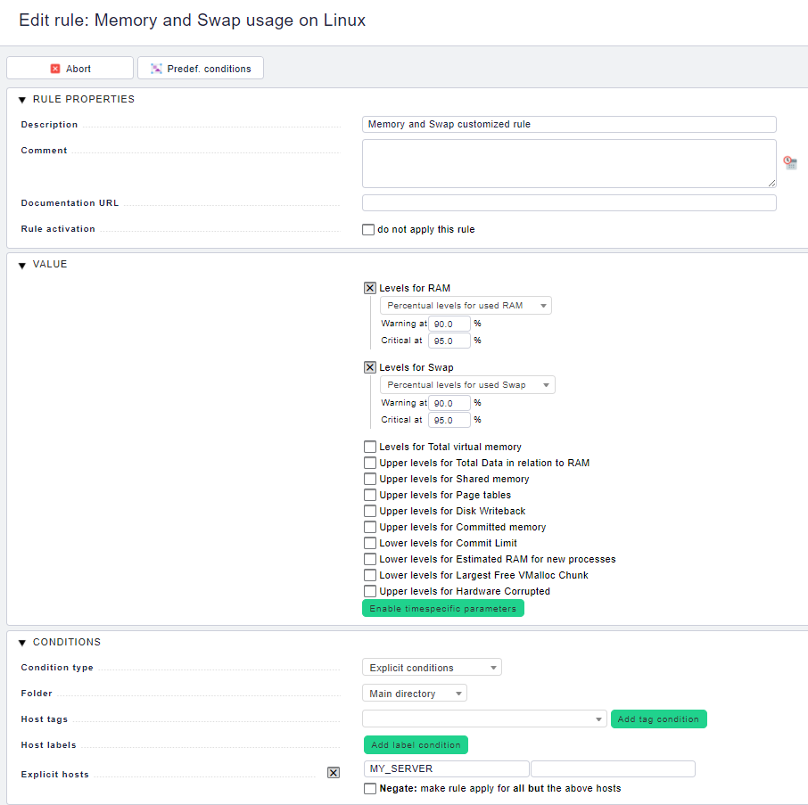Enable Levels for Total virtual memory
This screenshot has width=808, height=805.
(369, 447)
